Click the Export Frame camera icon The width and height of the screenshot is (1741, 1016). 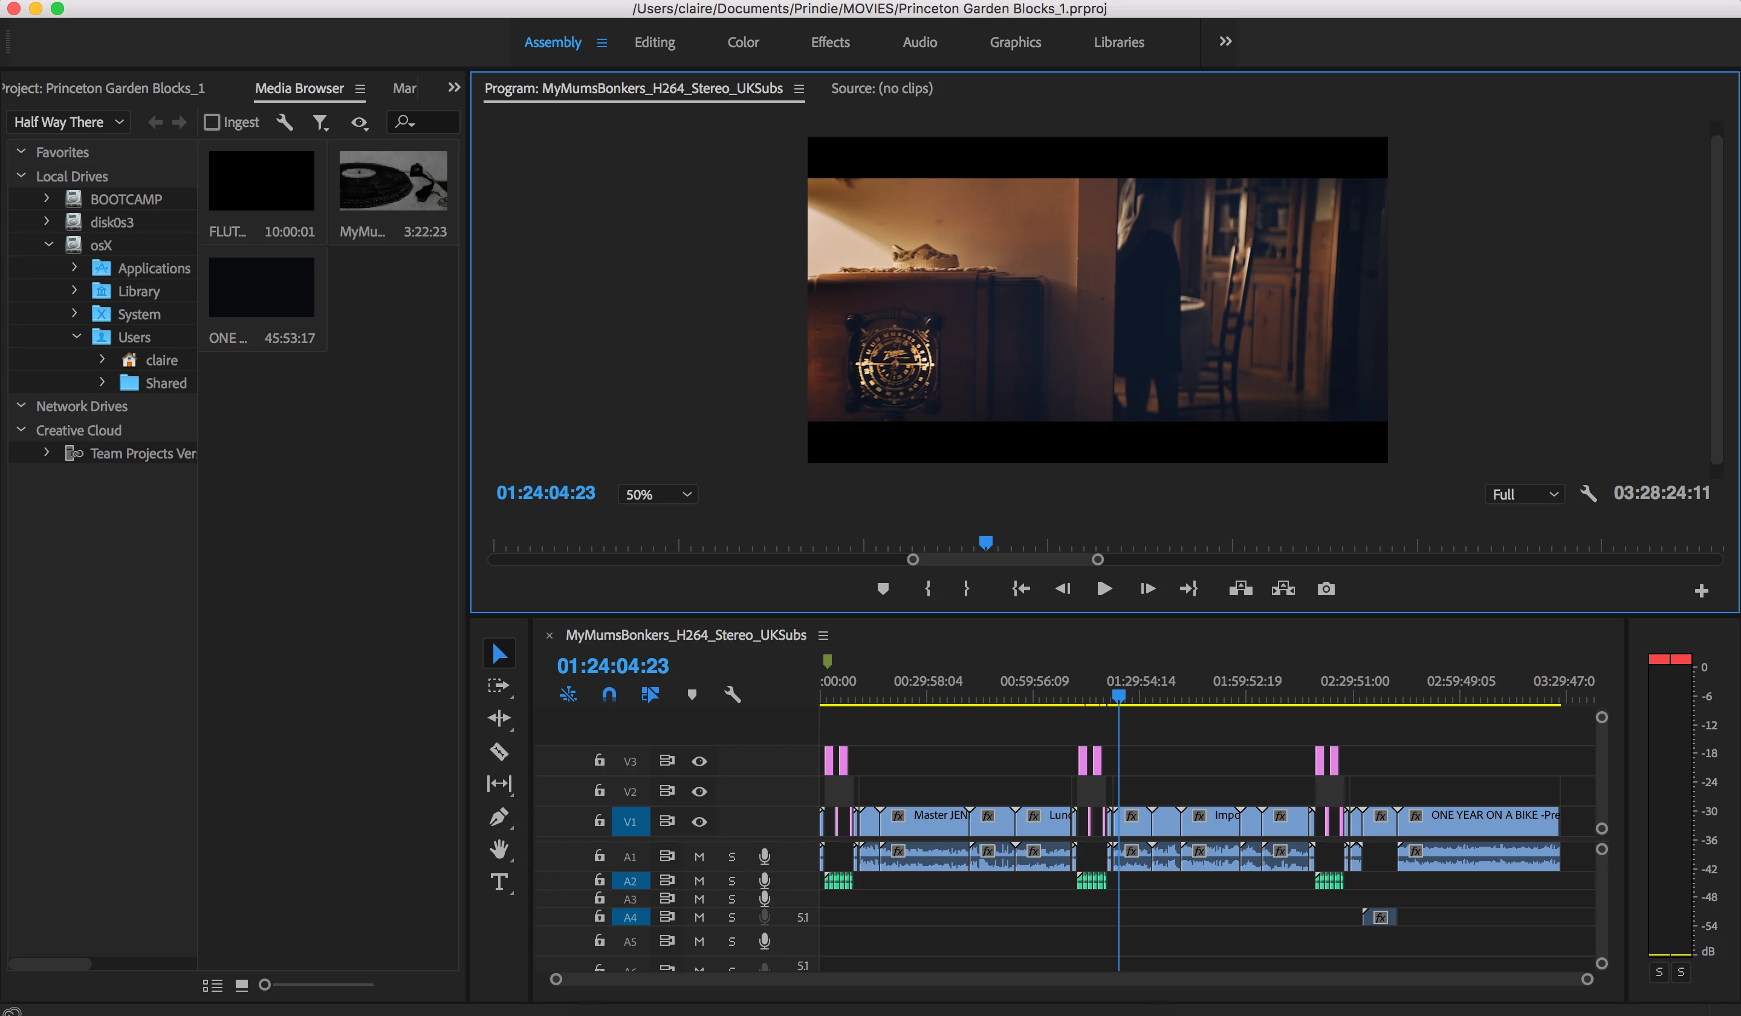(x=1325, y=589)
